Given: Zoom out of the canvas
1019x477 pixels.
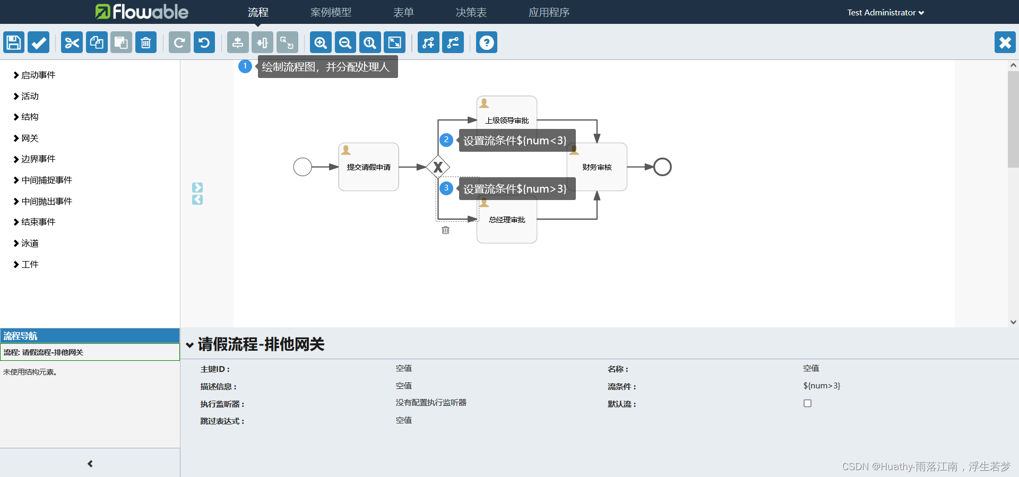Looking at the screenshot, I should [x=346, y=42].
